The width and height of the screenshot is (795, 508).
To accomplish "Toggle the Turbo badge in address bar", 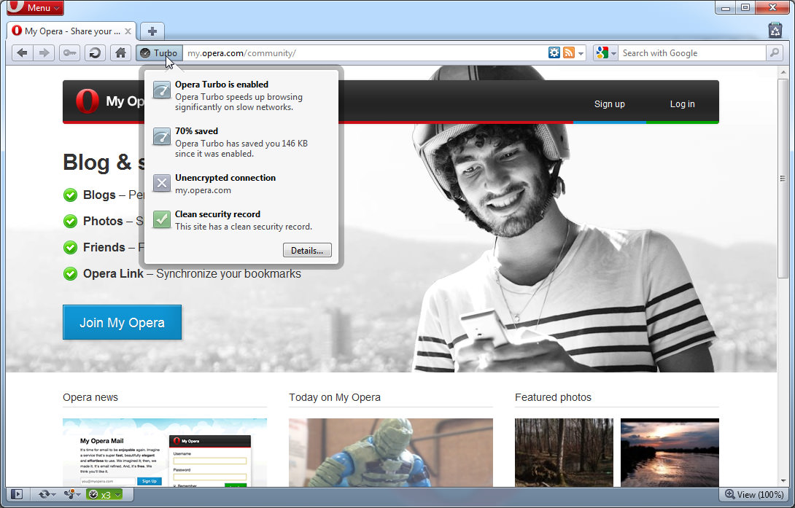I will coord(159,53).
